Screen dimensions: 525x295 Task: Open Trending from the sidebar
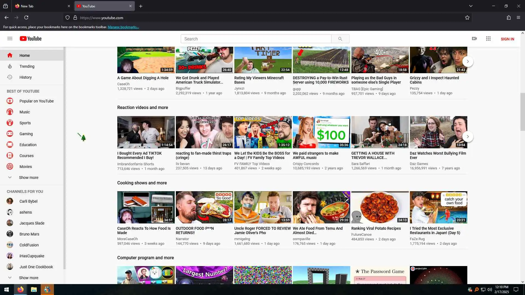tap(27, 66)
